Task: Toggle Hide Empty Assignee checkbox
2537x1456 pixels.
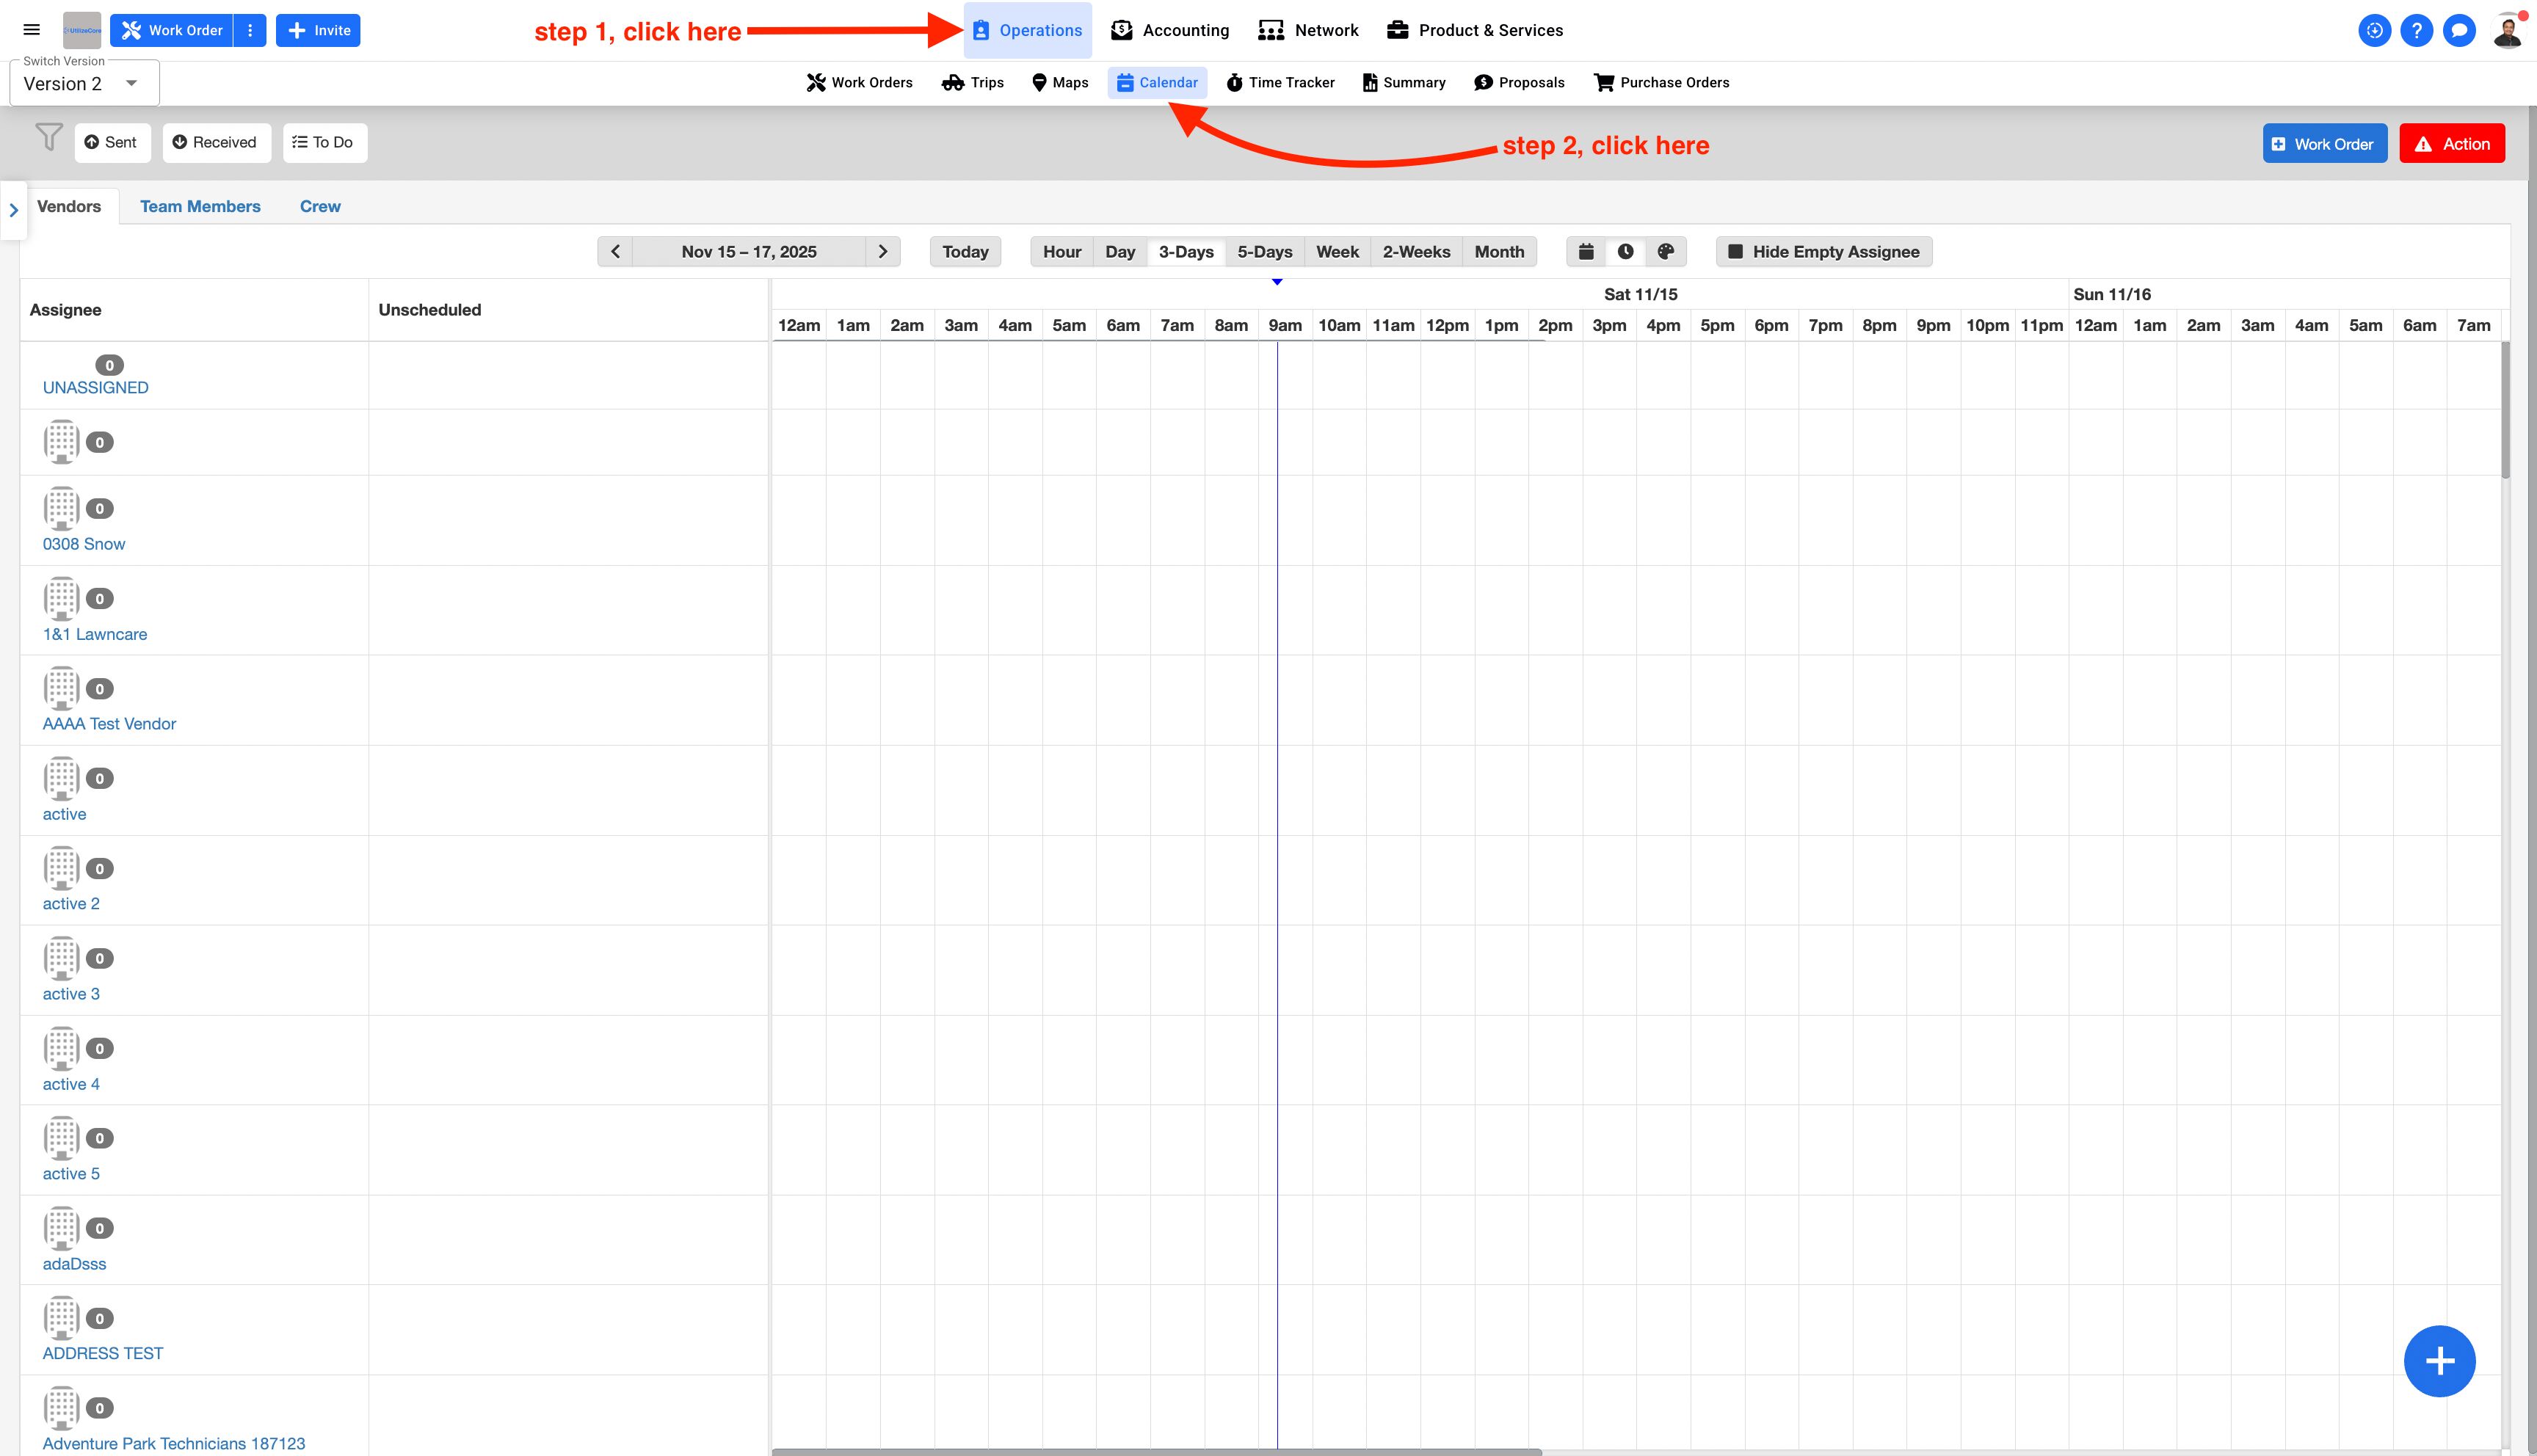Action: (1736, 252)
